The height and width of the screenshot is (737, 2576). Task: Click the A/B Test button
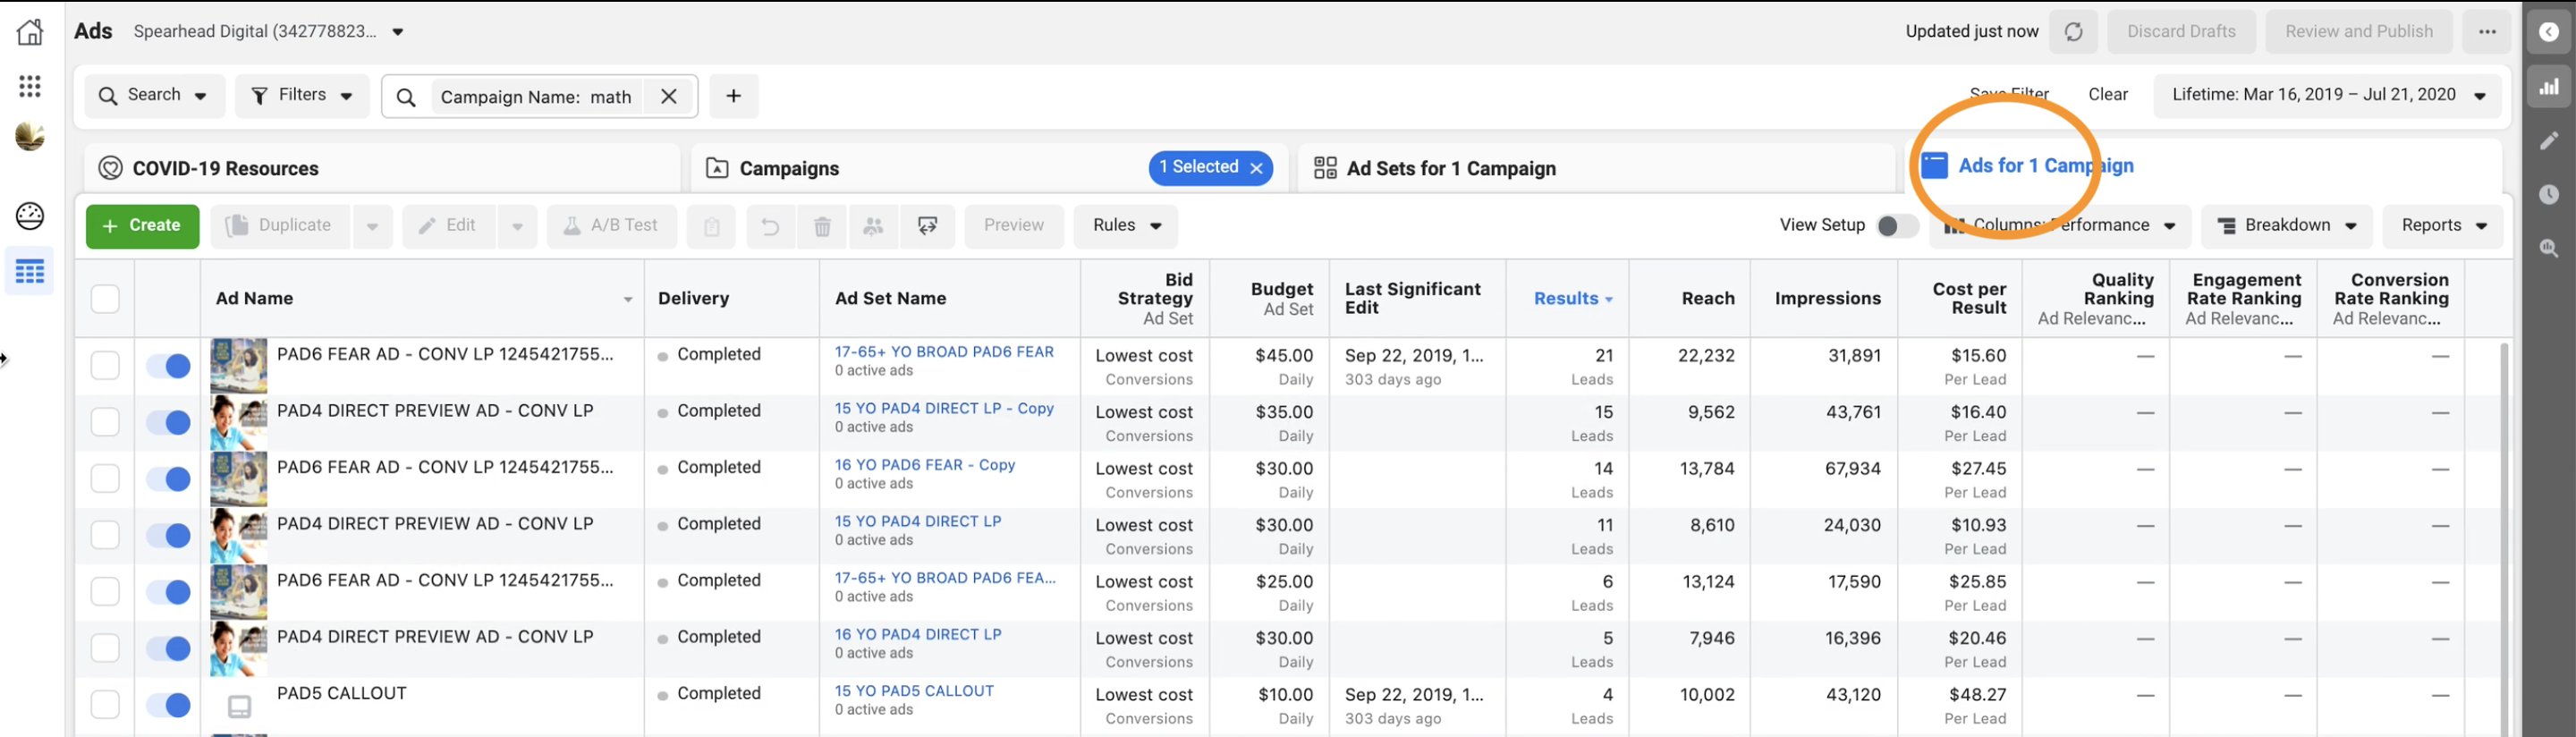click(611, 226)
